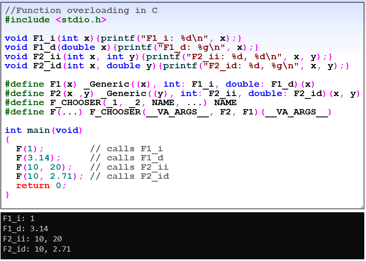Viewport: 366px width, 261px height.
Task: Click the '// calls F1_d' comment
Action: pyautogui.click(x=127, y=158)
